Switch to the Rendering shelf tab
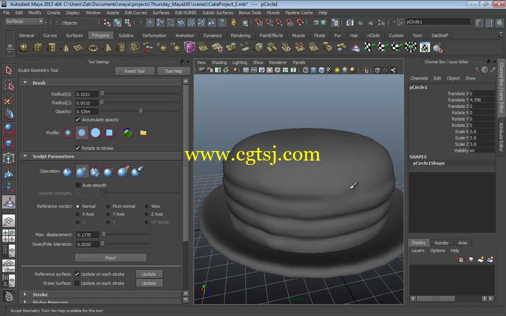 [x=240, y=35]
